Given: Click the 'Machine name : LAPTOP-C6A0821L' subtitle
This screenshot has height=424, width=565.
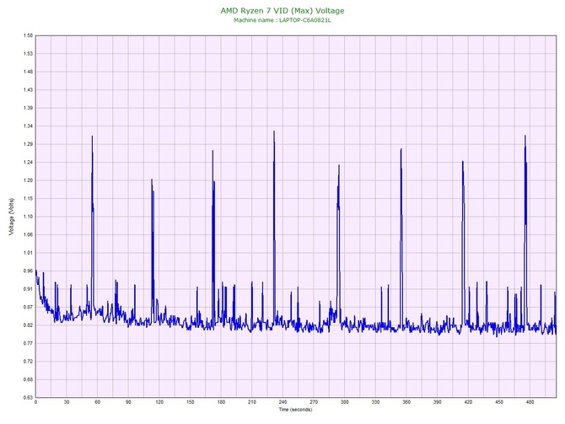Looking at the screenshot, I should (282, 20).
